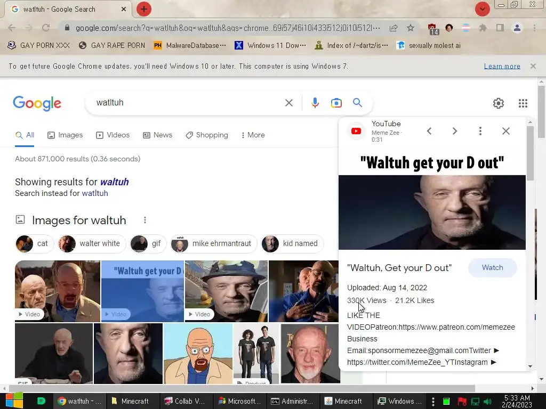Dismiss the Chrome update notification bar
546x409 pixels.
pos(533,66)
